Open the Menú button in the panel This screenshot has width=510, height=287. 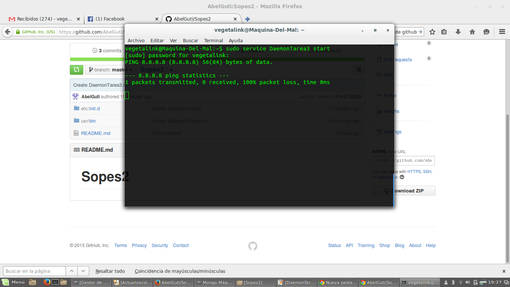click(14, 283)
